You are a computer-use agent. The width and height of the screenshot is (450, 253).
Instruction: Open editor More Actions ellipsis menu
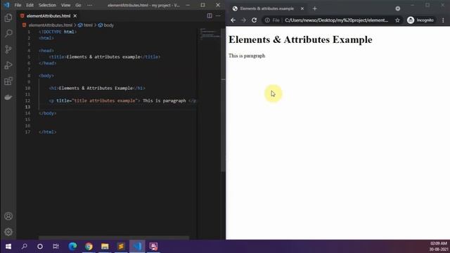pyautogui.click(x=218, y=15)
